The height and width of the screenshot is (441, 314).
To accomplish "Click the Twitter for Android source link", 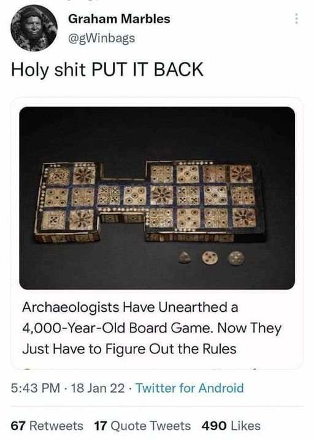I will 190,388.
